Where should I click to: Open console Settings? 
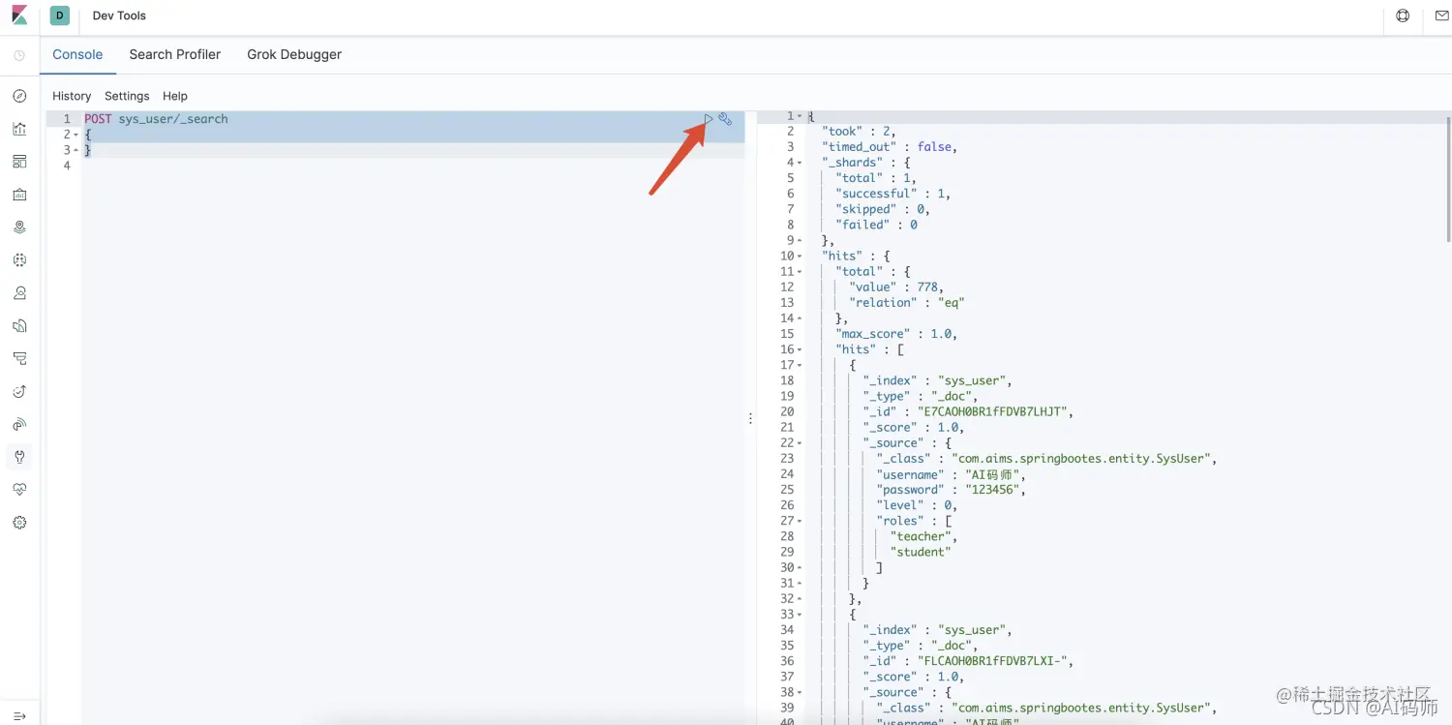point(127,96)
